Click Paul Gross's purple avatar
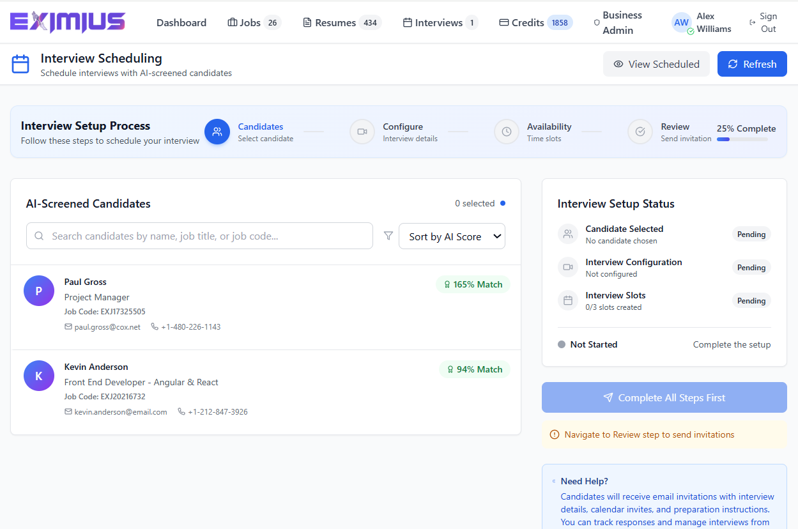 pos(39,291)
